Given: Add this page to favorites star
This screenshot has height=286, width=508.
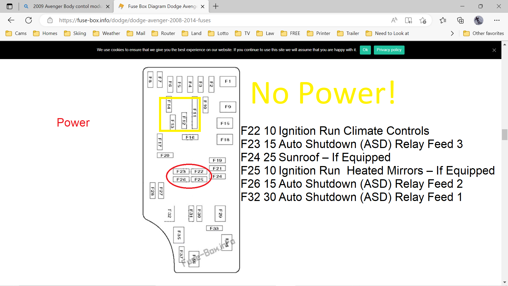Looking at the screenshot, I should (x=423, y=20).
